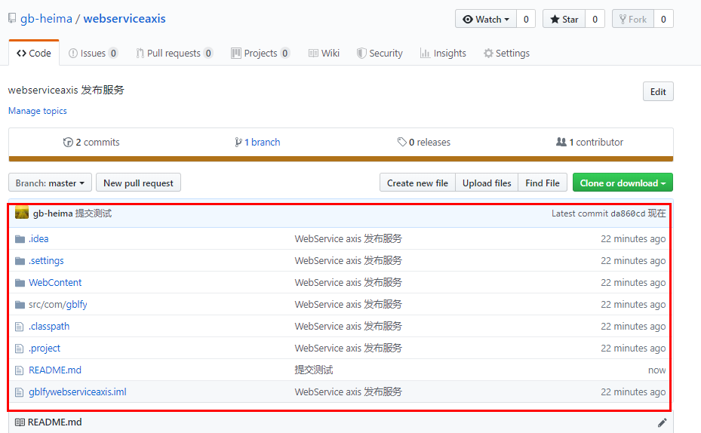The image size is (701, 433).
Task: Click the Upload files button
Action: pyautogui.click(x=487, y=183)
